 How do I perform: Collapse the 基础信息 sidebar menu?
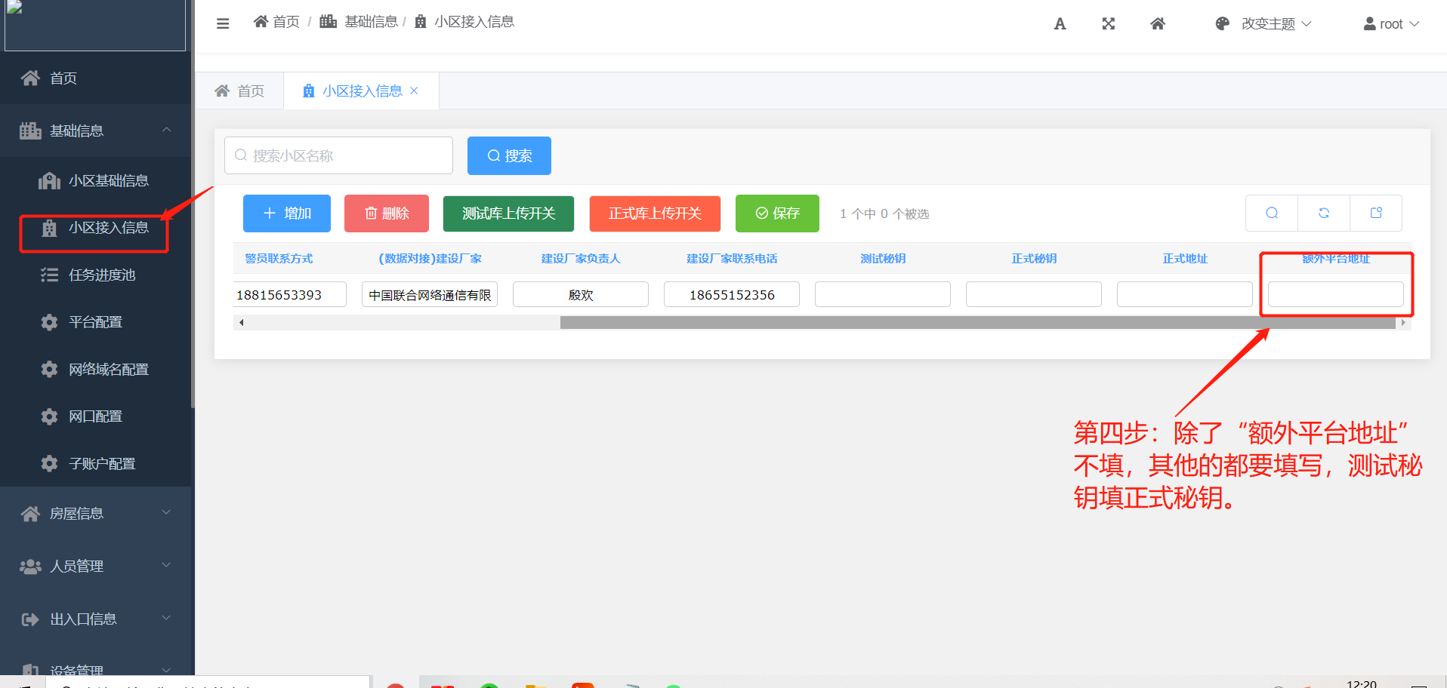96,131
